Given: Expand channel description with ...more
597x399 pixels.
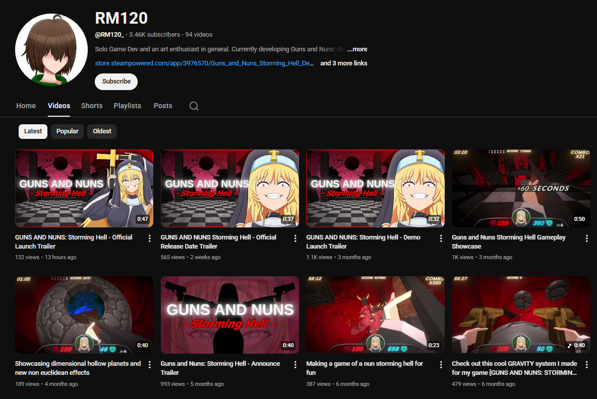Looking at the screenshot, I should [357, 49].
